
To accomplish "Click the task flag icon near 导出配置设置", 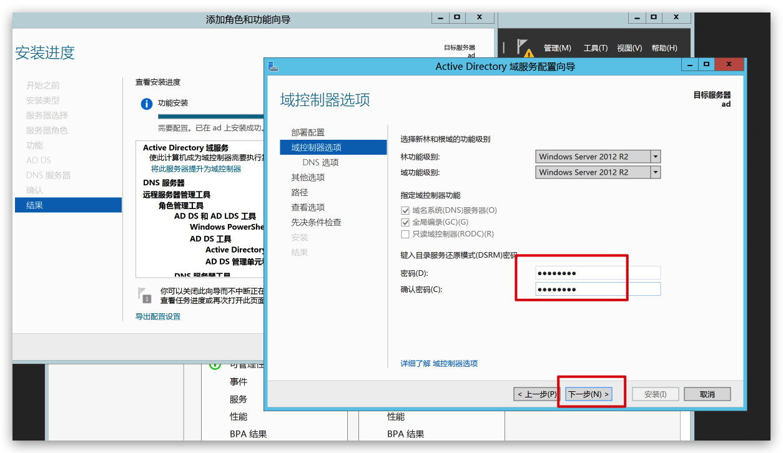I will pos(144,295).
